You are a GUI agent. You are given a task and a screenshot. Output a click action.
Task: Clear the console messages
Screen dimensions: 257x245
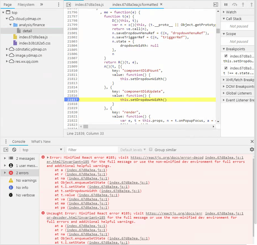coord(14,149)
